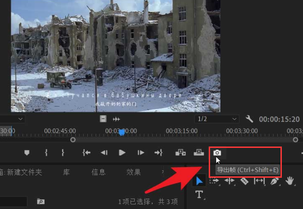Click left handle of zoom scroll bar

pos(73,140)
